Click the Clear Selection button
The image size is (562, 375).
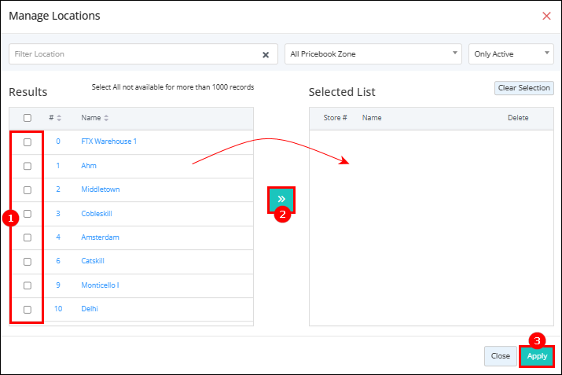point(524,88)
